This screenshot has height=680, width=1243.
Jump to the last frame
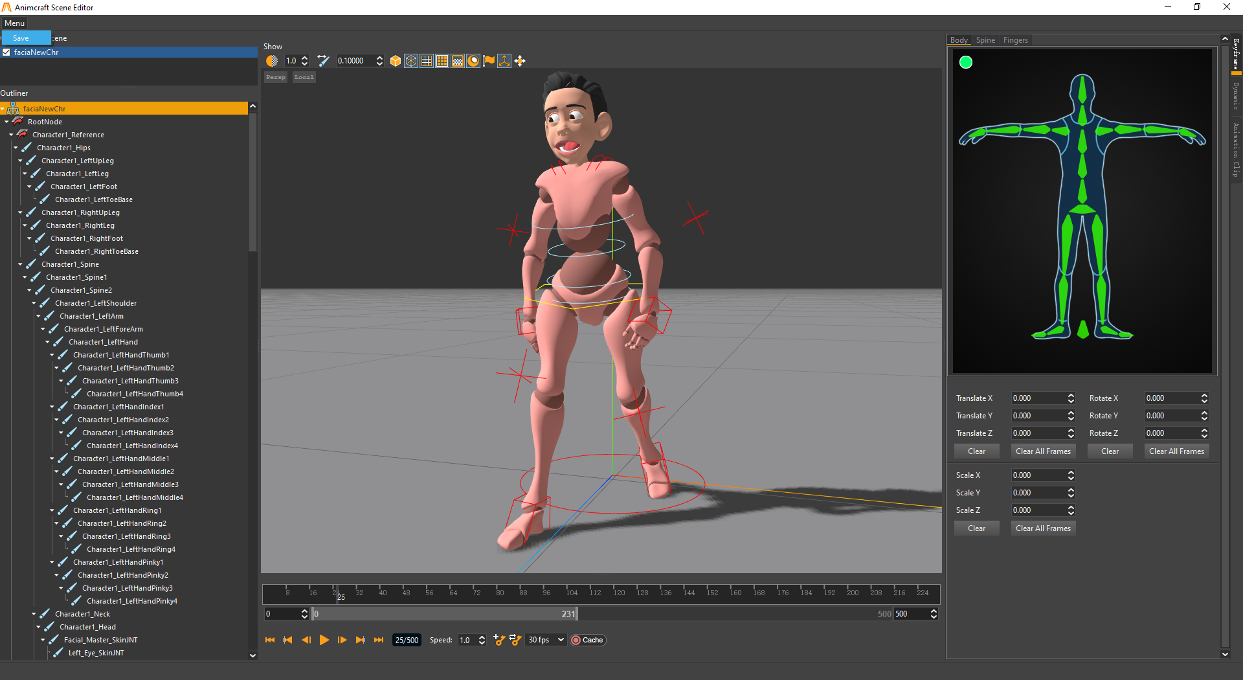pos(379,640)
